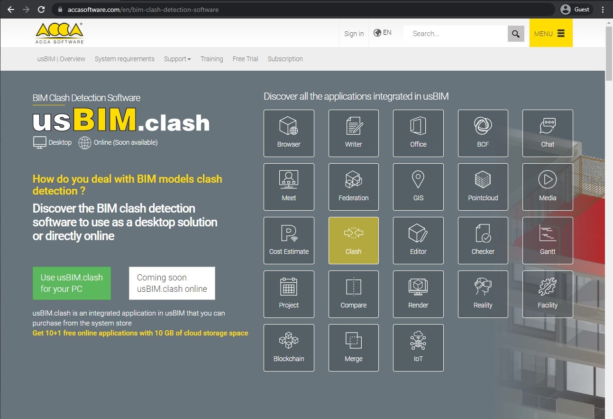Screen dimensions: 613x419
Task: Open the IoT application tile
Action: (x=418, y=348)
